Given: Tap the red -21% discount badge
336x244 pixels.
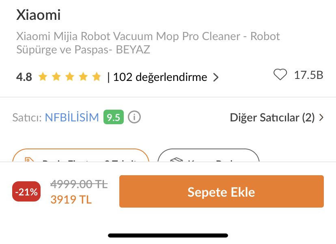Looking at the screenshot, I should [26, 191].
